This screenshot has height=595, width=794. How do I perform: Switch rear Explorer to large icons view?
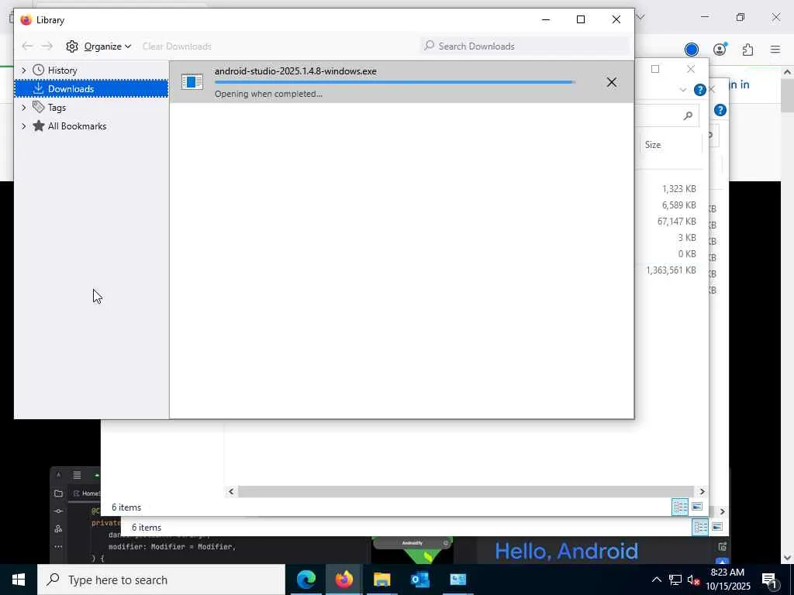[x=717, y=527]
